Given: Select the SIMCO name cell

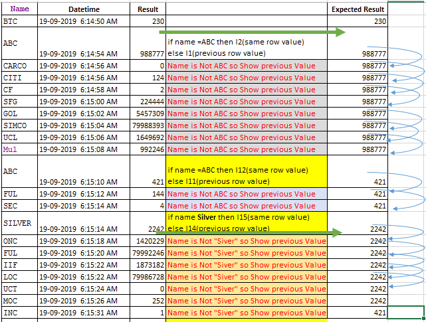Looking at the screenshot, I should [19, 125].
